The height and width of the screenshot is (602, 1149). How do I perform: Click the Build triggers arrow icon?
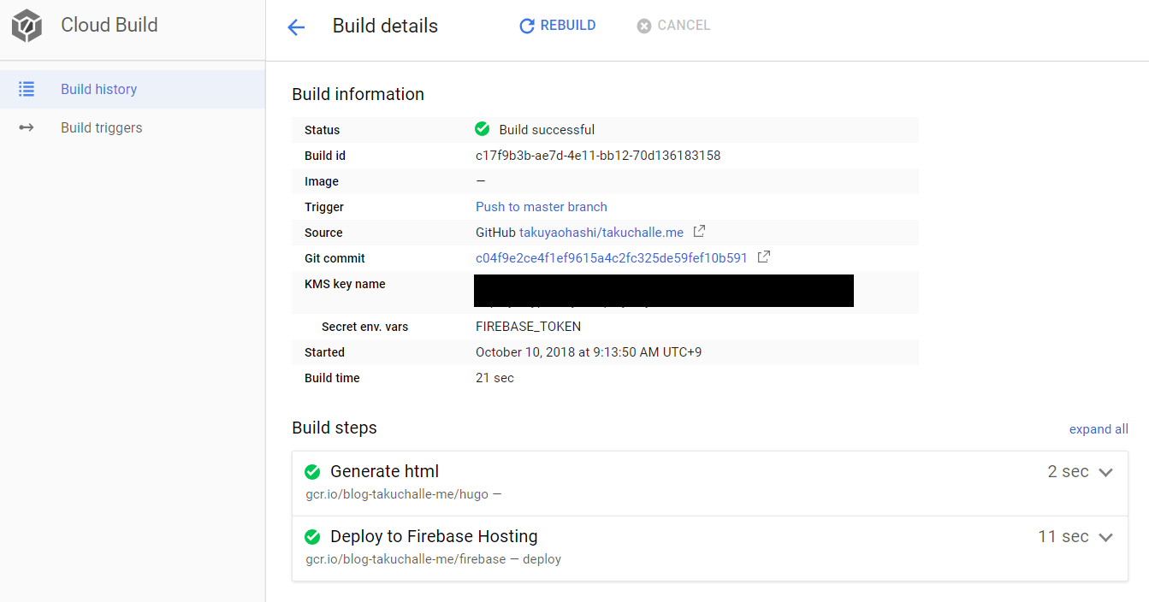[27, 127]
